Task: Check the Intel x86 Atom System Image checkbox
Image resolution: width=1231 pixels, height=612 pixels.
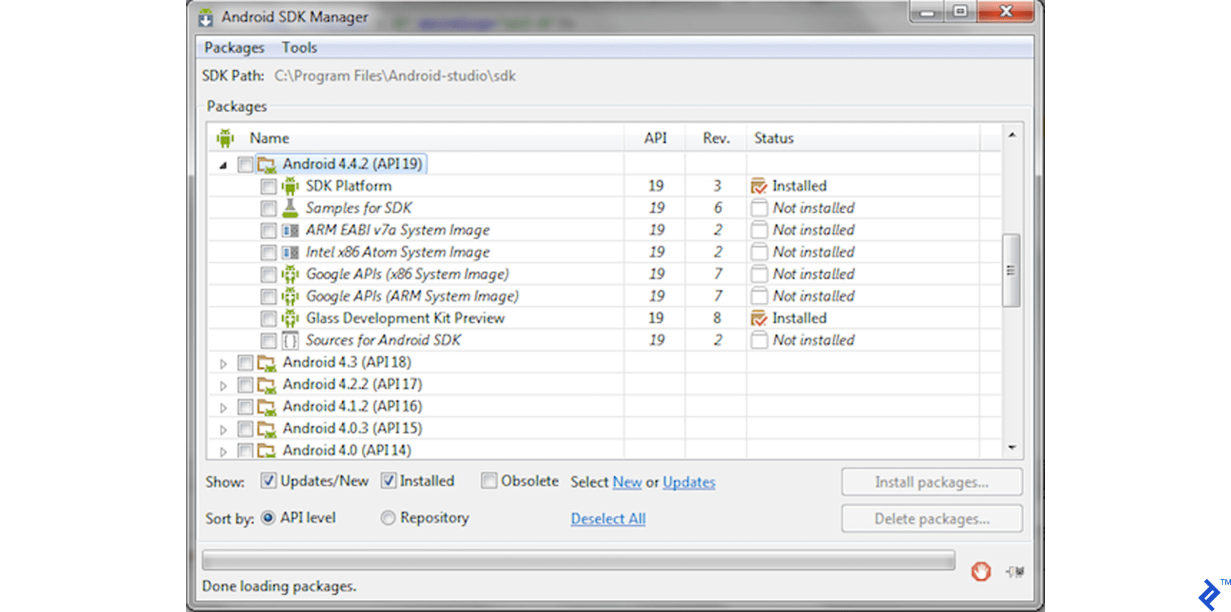Action: [268, 253]
